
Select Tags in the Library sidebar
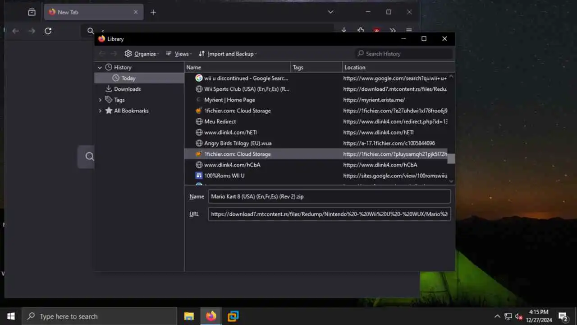[x=119, y=100]
